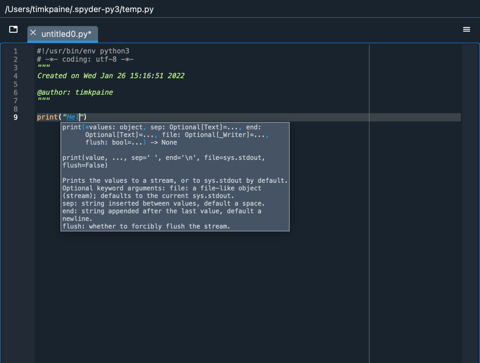
Task: Close the untitled0.py* tab
Action: [33, 33]
